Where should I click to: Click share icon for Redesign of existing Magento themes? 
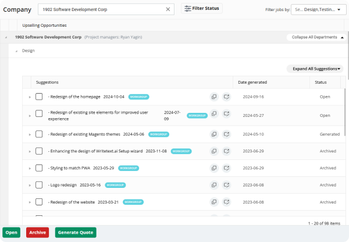226,134
